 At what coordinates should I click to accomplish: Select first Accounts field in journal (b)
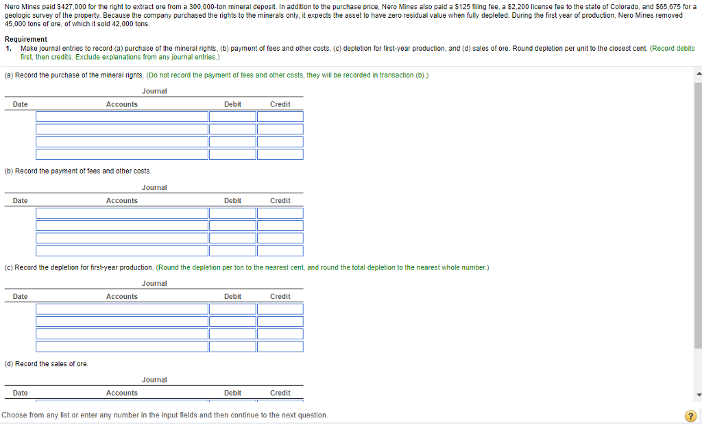click(x=122, y=213)
